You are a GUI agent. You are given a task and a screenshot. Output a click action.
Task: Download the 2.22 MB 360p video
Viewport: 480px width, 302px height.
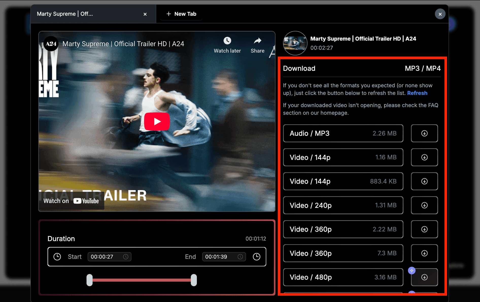tap(424, 229)
